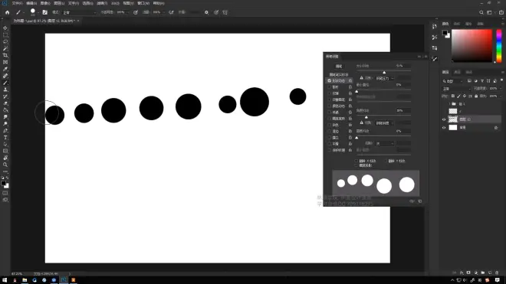
Task: Select the Magic Wand tool
Action: (x=5, y=48)
